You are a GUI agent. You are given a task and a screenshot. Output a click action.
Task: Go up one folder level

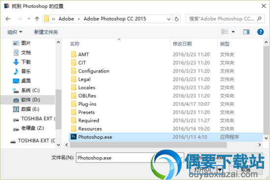37,19
